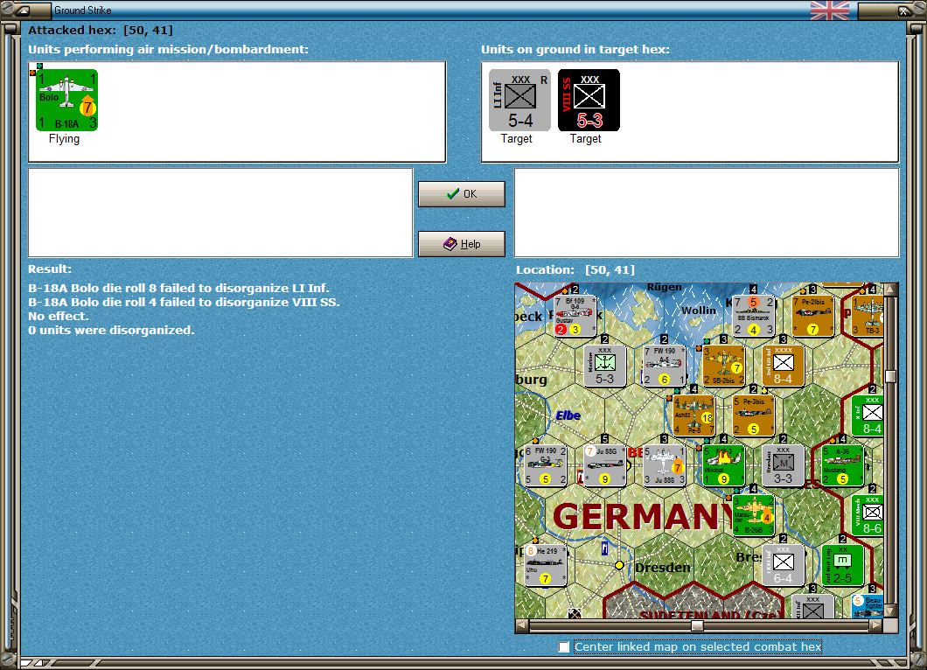Select the Pe-3bis fighter counter
927x670 pixels.
tap(753, 415)
